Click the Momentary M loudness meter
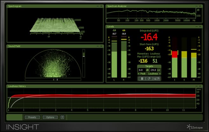 (x=194, y=57)
